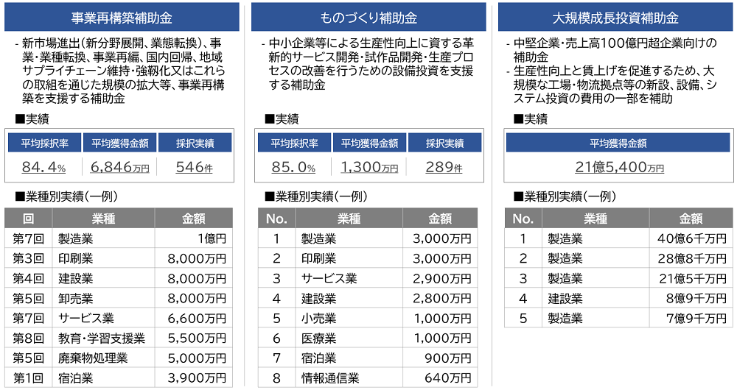Click 採択実績 label above 289件
This screenshot has width=737, height=390.
pyautogui.click(x=444, y=143)
